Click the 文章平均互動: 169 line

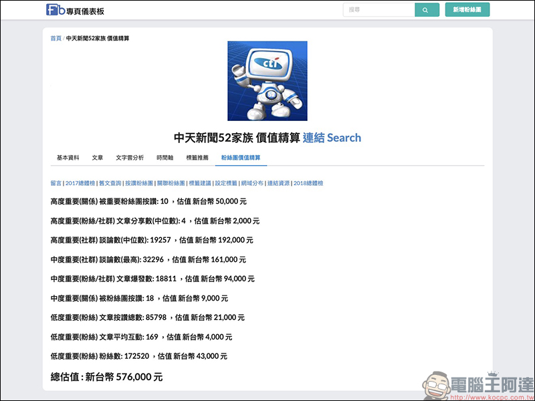click(141, 337)
